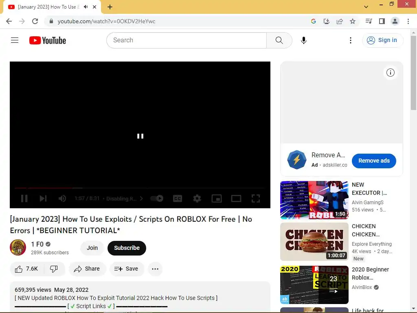417x313 pixels.
Task: Click the Sign in button
Action: pos(382,40)
